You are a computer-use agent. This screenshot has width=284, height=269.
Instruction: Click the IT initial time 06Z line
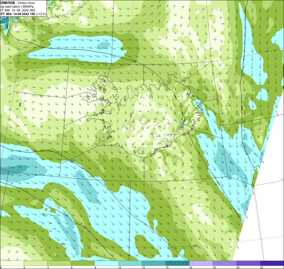(x=18, y=10)
